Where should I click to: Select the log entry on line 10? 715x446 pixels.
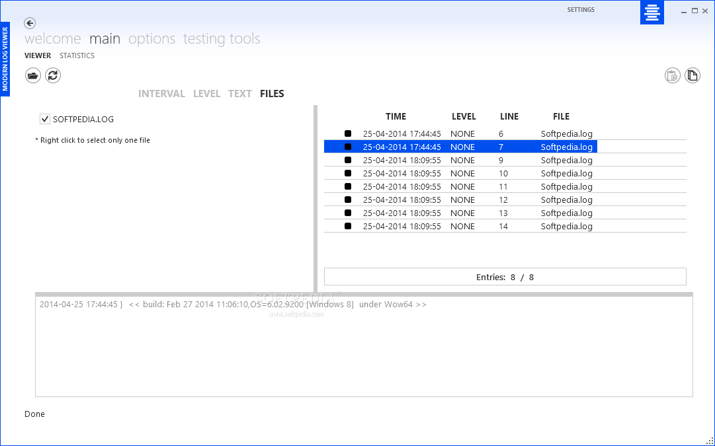point(505,173)
